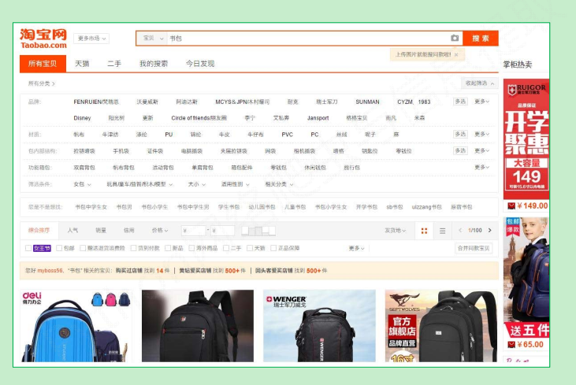The width and height of the screenshot is (576, 385).
Task: Click the search box containing 书包
Action: tap(309, 38)
